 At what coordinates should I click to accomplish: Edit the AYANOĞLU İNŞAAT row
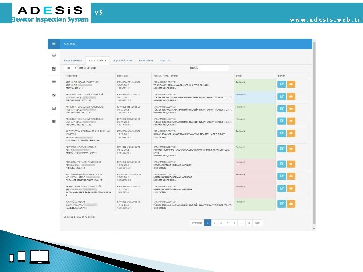282,204
